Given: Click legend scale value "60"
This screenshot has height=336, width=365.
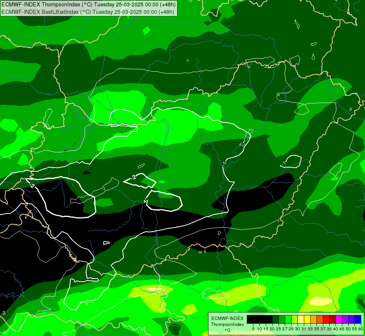Looking at the screenshot, I should [x=361, y=329].
